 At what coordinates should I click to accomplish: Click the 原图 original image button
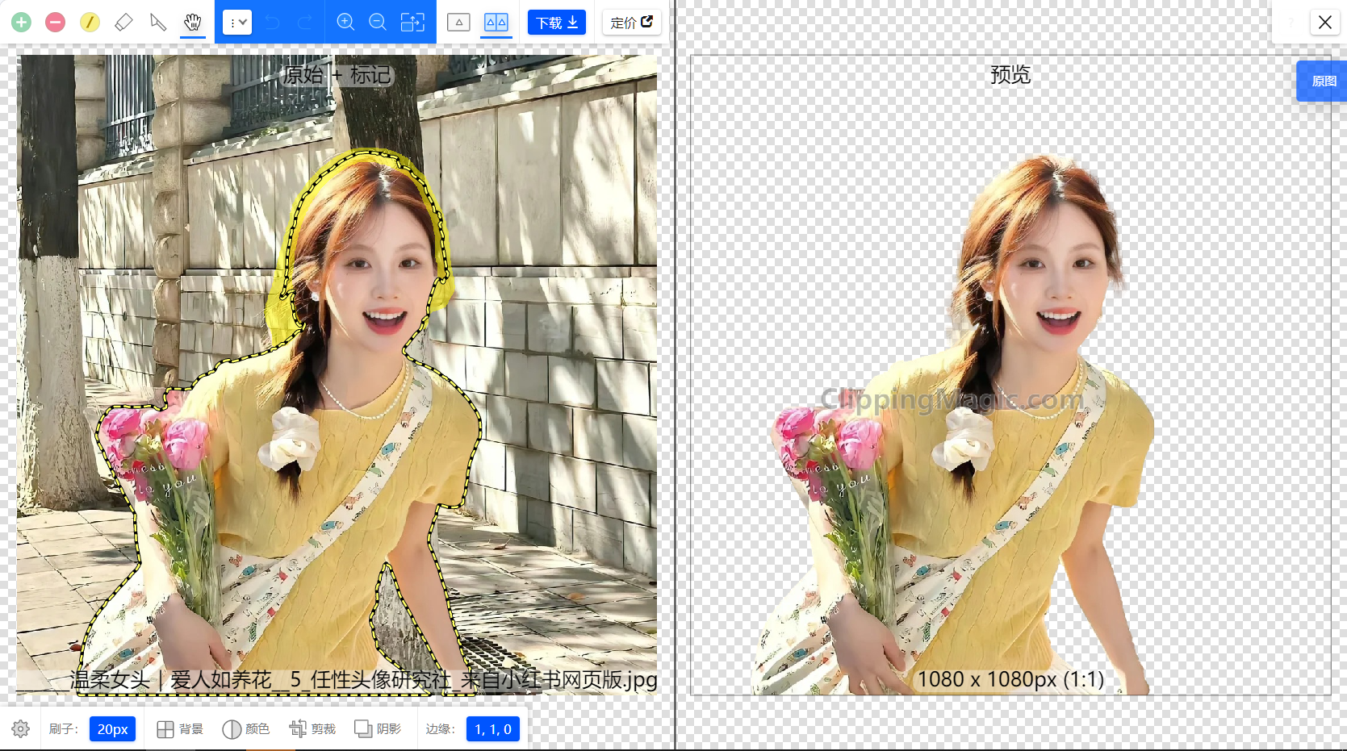(x=1323, y=81)
